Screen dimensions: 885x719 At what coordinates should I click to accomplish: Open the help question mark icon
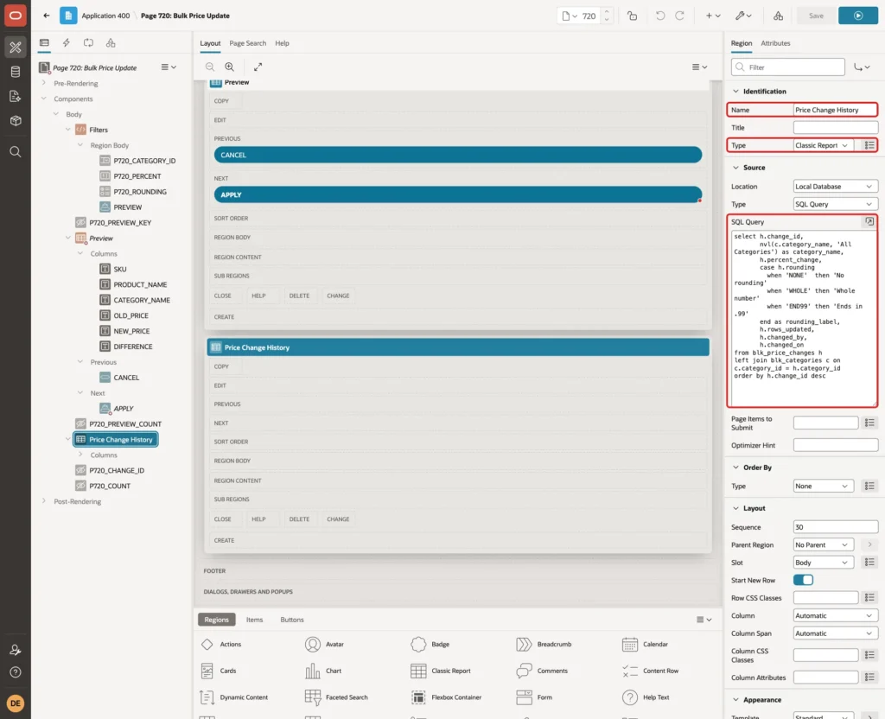tap(16, 672)
